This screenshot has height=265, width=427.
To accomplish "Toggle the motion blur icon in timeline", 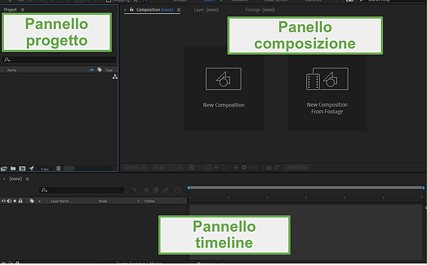I will [x=166, y=190].
